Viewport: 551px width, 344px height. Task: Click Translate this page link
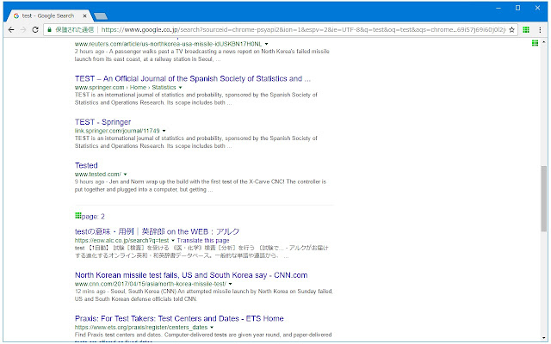click(203, 241)
